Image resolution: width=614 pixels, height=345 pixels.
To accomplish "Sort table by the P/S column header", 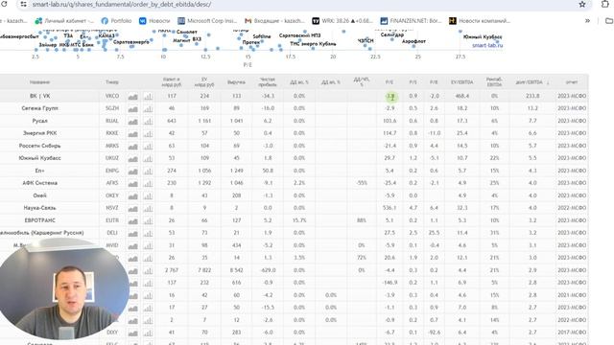I will (x=413, y=82).
